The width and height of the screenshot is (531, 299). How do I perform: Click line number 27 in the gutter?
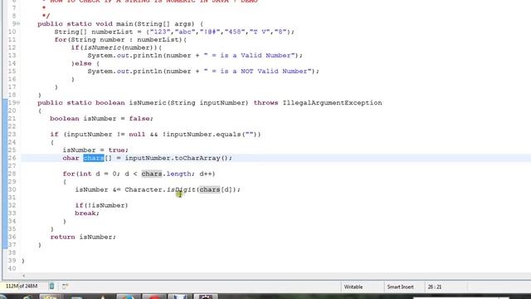[x=12, y=166]
